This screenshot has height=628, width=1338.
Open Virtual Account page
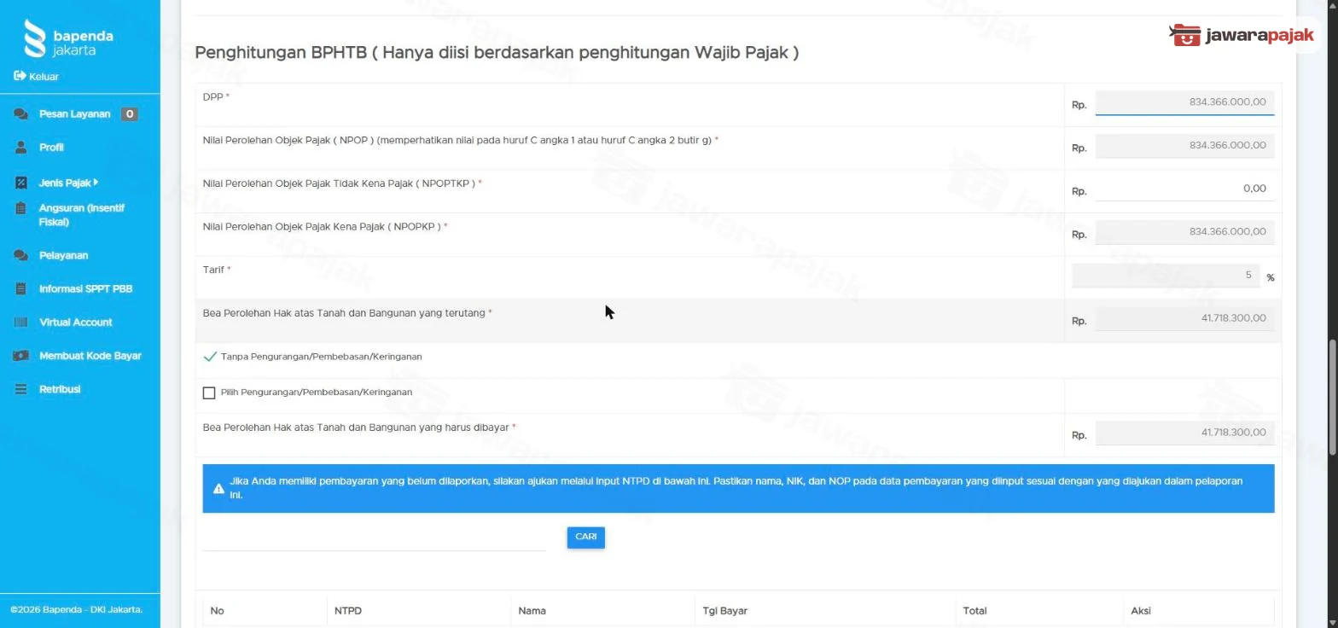pos(75,323)
